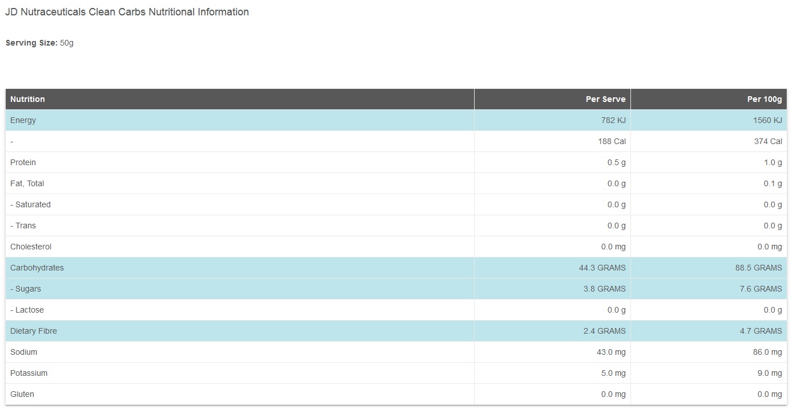Click the 44.3 GRAMS carbohydrates value

pos(602,268)
